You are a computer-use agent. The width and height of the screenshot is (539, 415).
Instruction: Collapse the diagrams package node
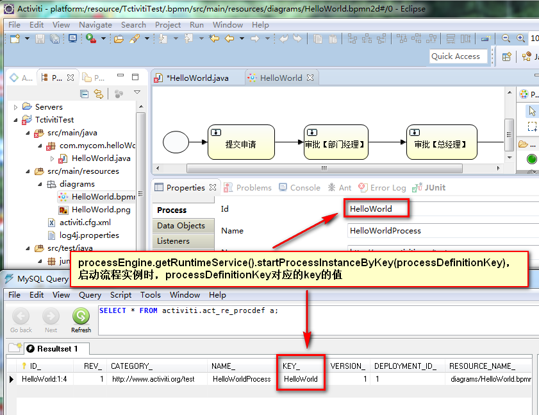(40, 185)
